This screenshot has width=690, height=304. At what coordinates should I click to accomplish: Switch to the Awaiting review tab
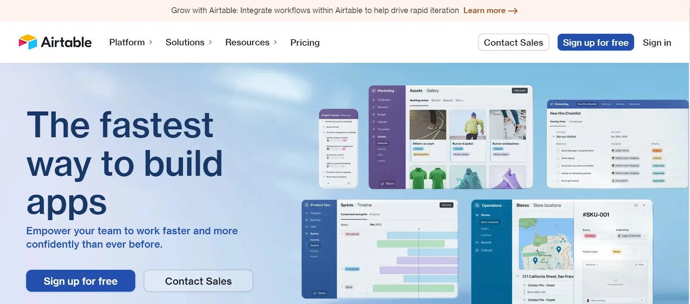click(419, 100)
